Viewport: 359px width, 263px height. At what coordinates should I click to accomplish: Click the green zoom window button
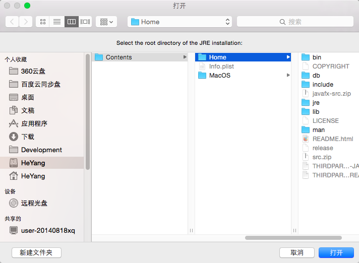coord(27,6)
